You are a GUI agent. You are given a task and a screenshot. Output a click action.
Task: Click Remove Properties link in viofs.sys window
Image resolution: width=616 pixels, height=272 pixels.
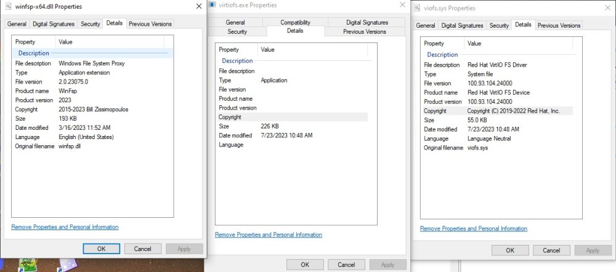(x=473, y=228)
